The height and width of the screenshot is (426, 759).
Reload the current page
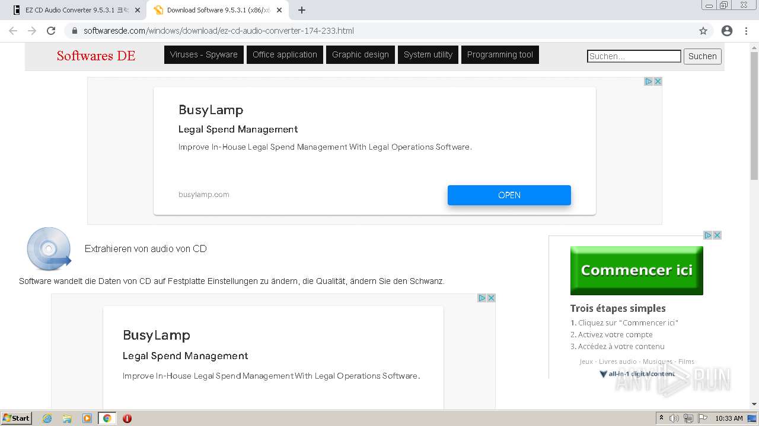[51, 31]
